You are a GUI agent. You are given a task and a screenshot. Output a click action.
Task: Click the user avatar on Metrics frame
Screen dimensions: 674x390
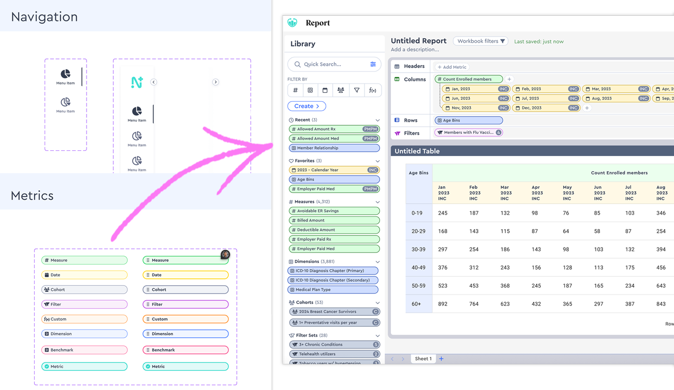[x=225, y=254]
